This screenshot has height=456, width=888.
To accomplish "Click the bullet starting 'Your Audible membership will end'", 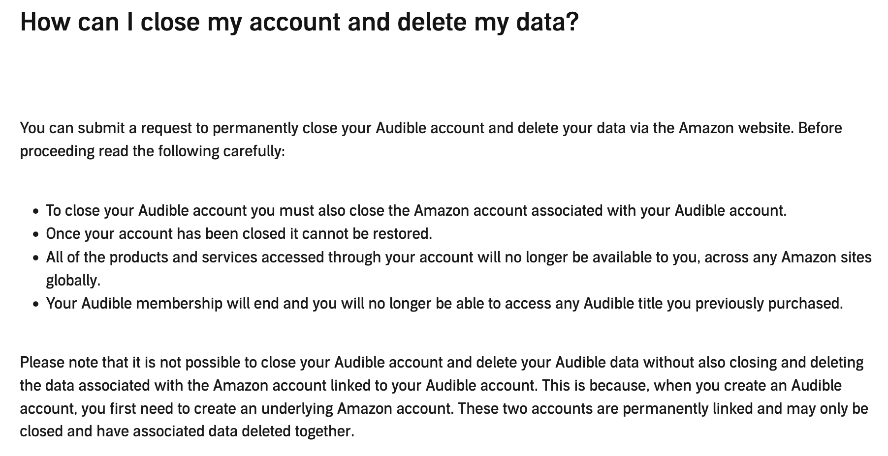I will tap(443, 303).
